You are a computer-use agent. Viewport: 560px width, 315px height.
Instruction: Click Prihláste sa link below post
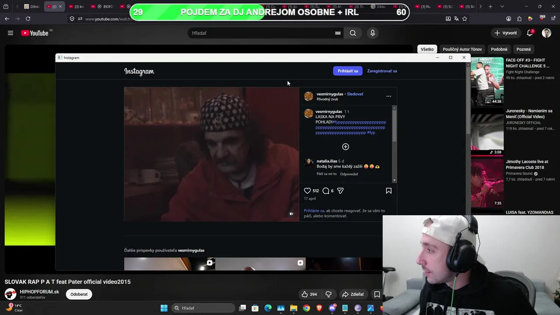pyautogui.click(x=314, y=211)
